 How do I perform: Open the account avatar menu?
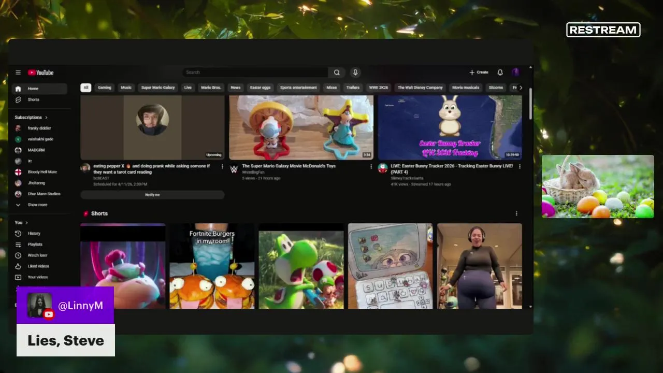point(515,73)
